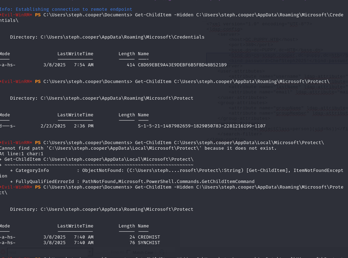Click the DC.PUPPY.HTB host tag in background editor
The image size is (348, 258).
264,40
